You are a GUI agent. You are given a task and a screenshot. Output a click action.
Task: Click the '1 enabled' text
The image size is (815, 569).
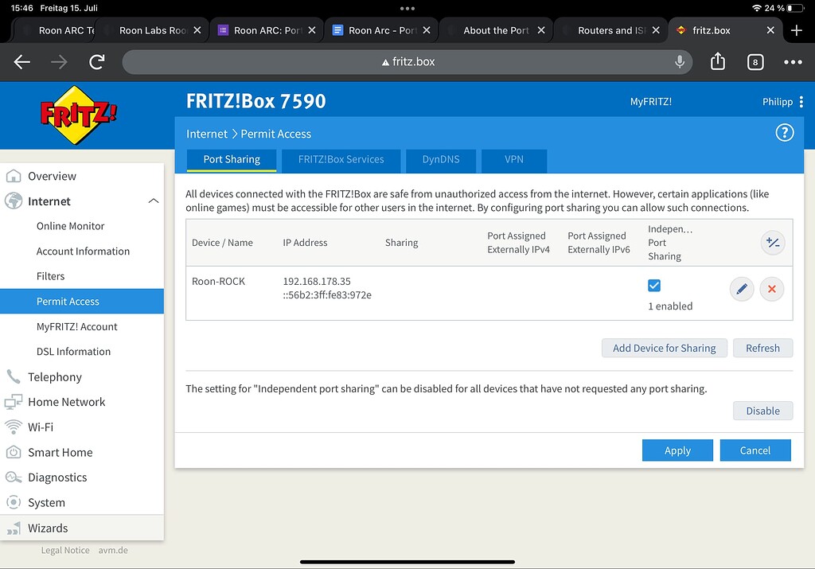tap(670, 306)
